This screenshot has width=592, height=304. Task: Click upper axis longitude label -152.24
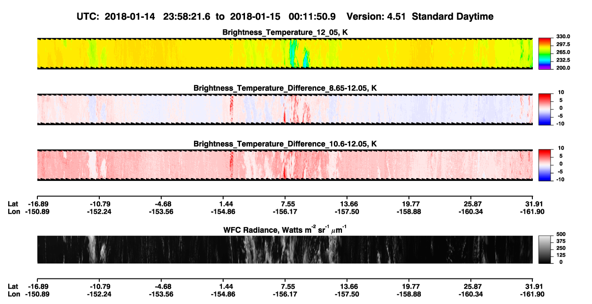pos(99,211)
